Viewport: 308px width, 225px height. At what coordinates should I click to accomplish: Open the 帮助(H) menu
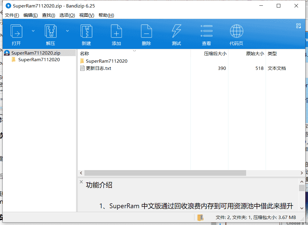coord(106,15)
